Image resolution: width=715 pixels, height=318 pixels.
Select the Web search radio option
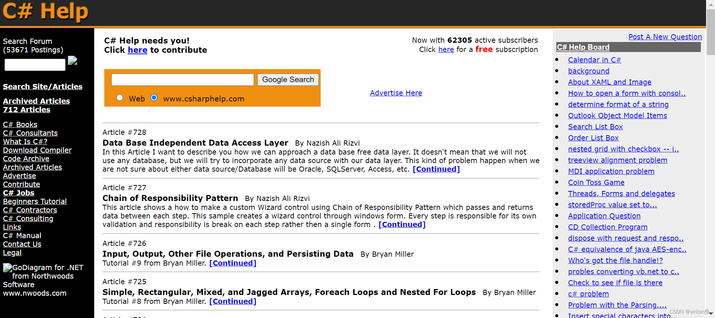(x=120, y=98)
